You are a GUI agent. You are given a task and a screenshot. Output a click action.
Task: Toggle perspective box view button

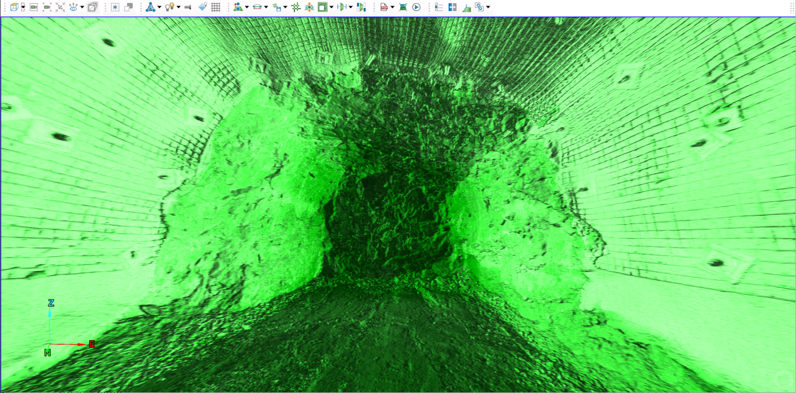(x=92, y=7)
